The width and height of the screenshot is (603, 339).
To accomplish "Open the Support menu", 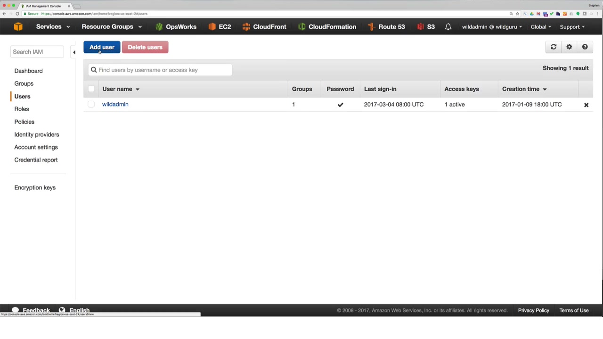I will click(x=572, y=27).
